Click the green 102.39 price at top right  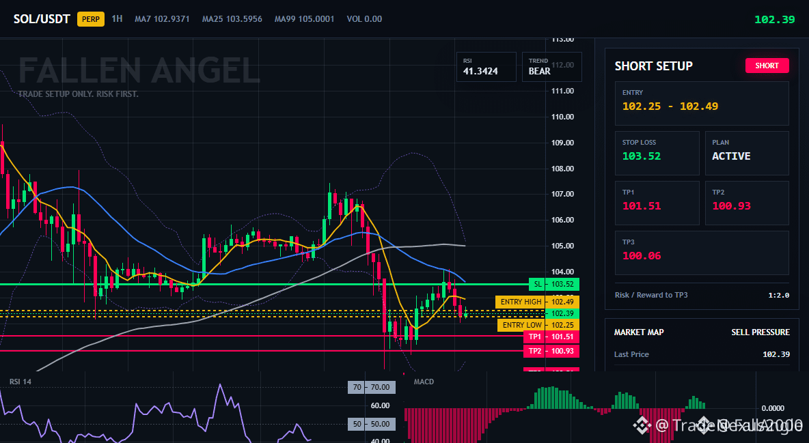(x=774, y=20)
